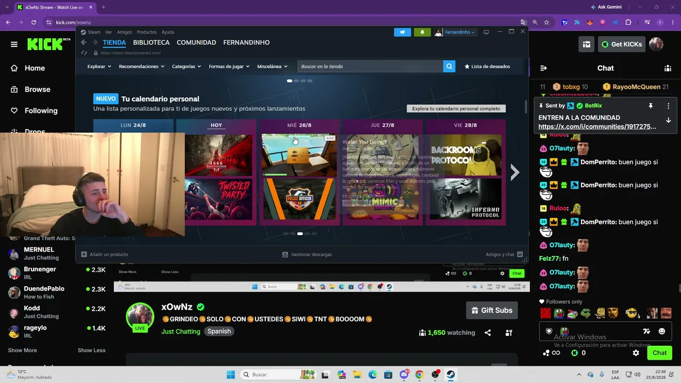Open Browse in the Kick sidebar
This screenshot has height=383, width=681.
pyautogui.click(x=30, y=89)
